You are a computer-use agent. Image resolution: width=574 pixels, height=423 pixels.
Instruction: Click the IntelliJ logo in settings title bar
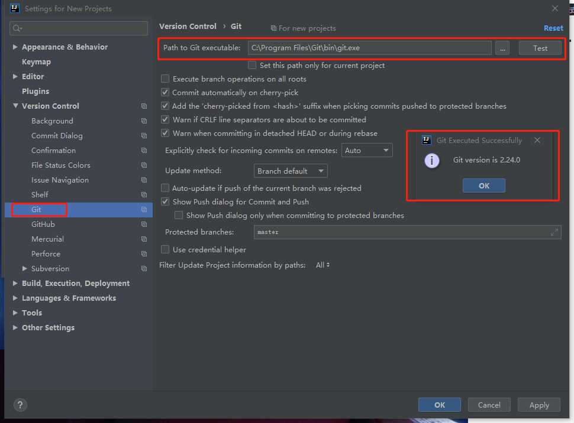click(15, 8)
